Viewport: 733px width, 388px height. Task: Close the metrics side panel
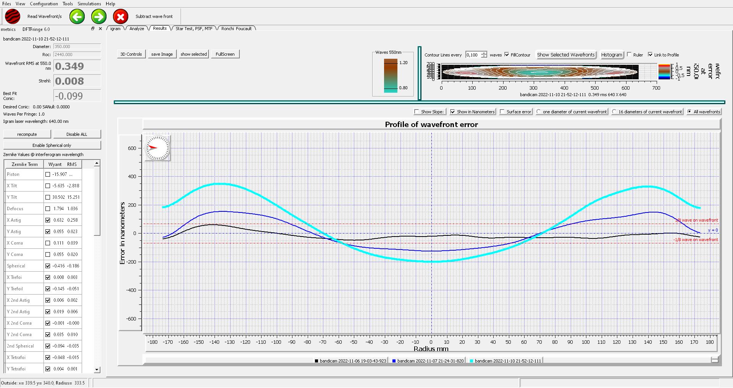point(100,29)
